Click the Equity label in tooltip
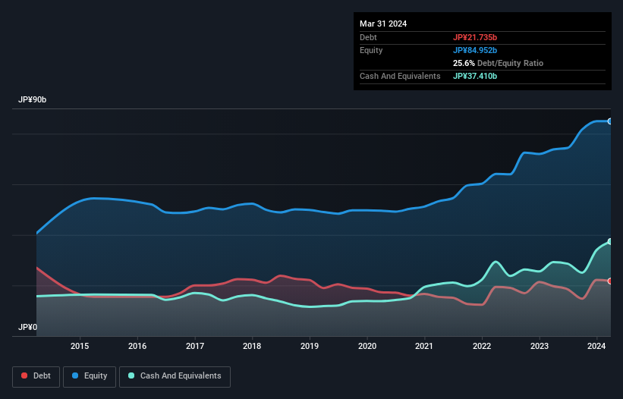The height and width of the screenshot is (399, 623). click(x=371, y=50)
